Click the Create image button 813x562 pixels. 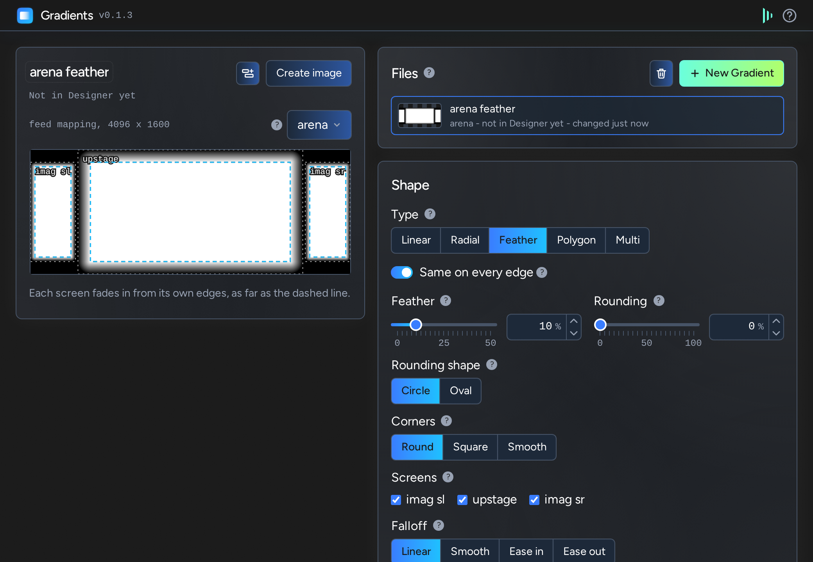click(x=309, y=73)
